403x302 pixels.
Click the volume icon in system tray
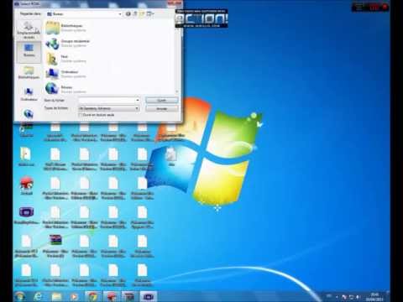[x=358, y=297]
